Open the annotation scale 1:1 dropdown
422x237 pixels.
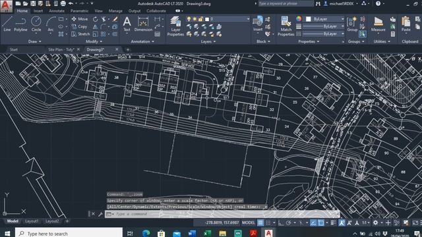click(366, 223)
